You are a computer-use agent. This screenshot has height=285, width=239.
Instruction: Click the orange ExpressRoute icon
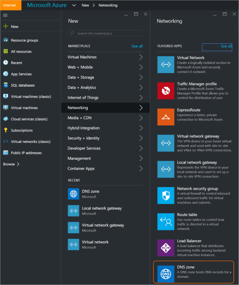pyautogui.click(x=166, y=117)
